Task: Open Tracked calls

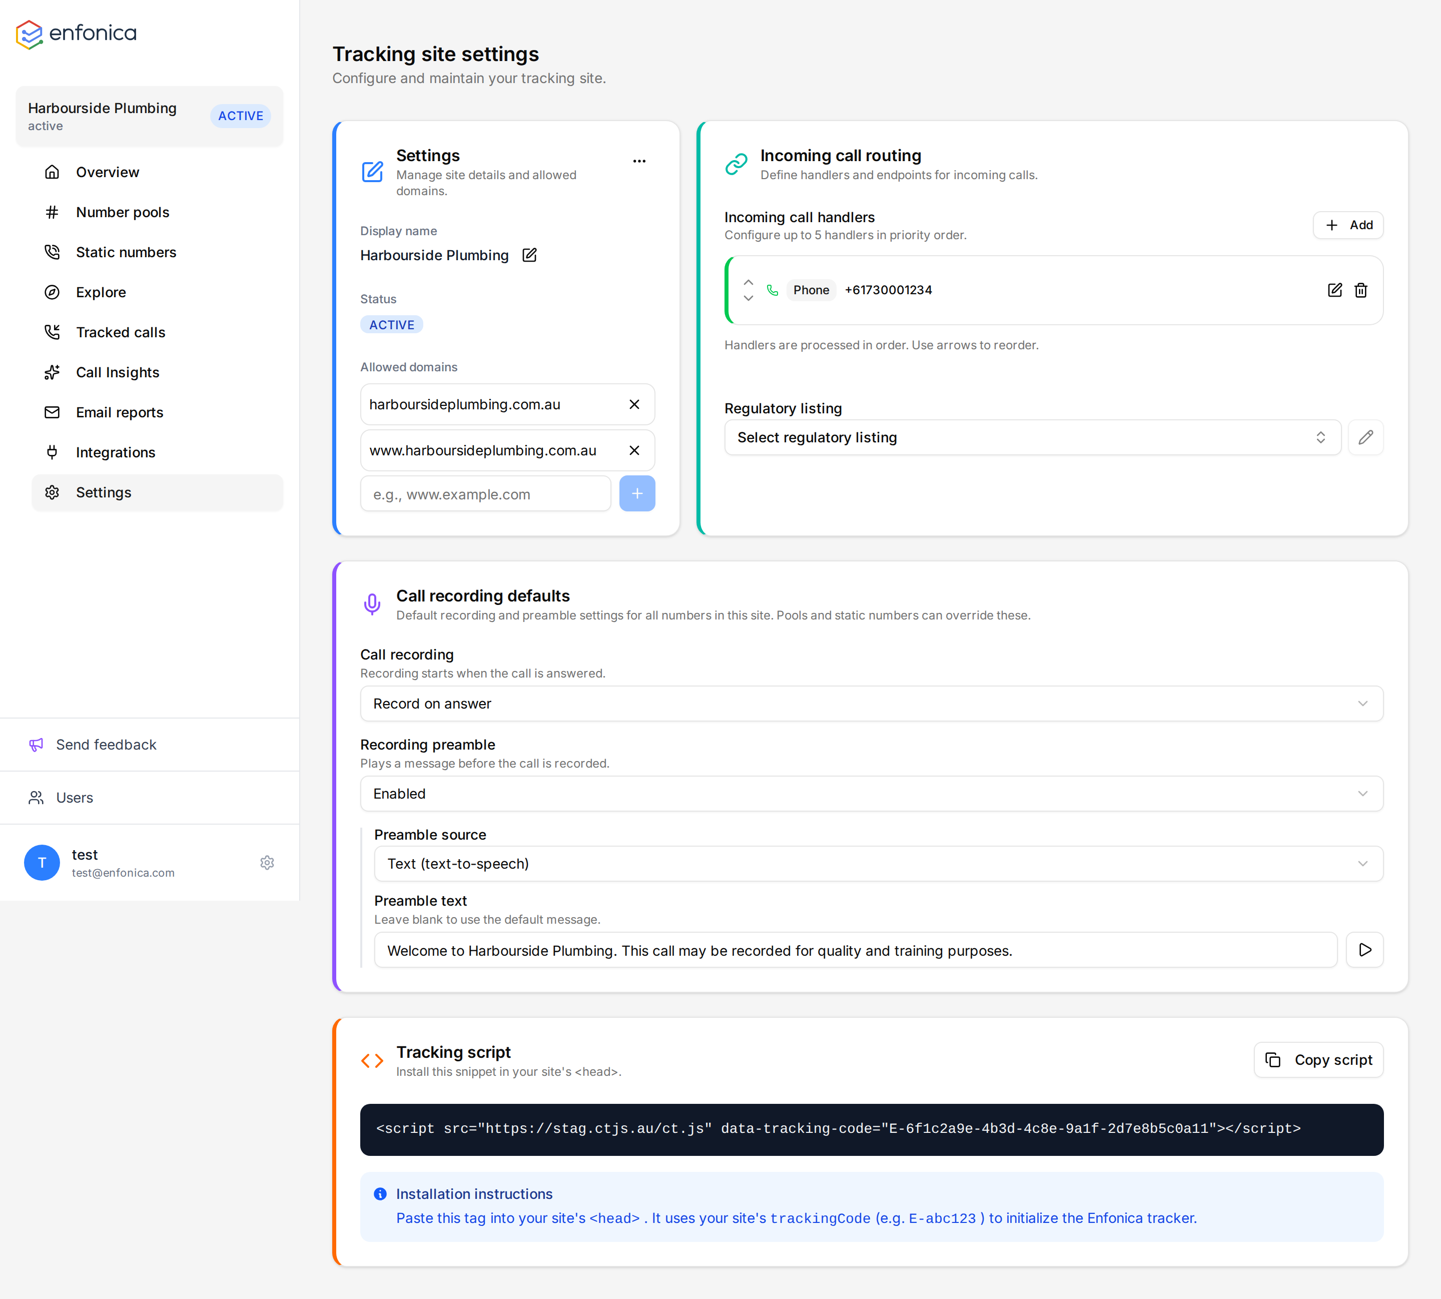Action: pos(157,332)
